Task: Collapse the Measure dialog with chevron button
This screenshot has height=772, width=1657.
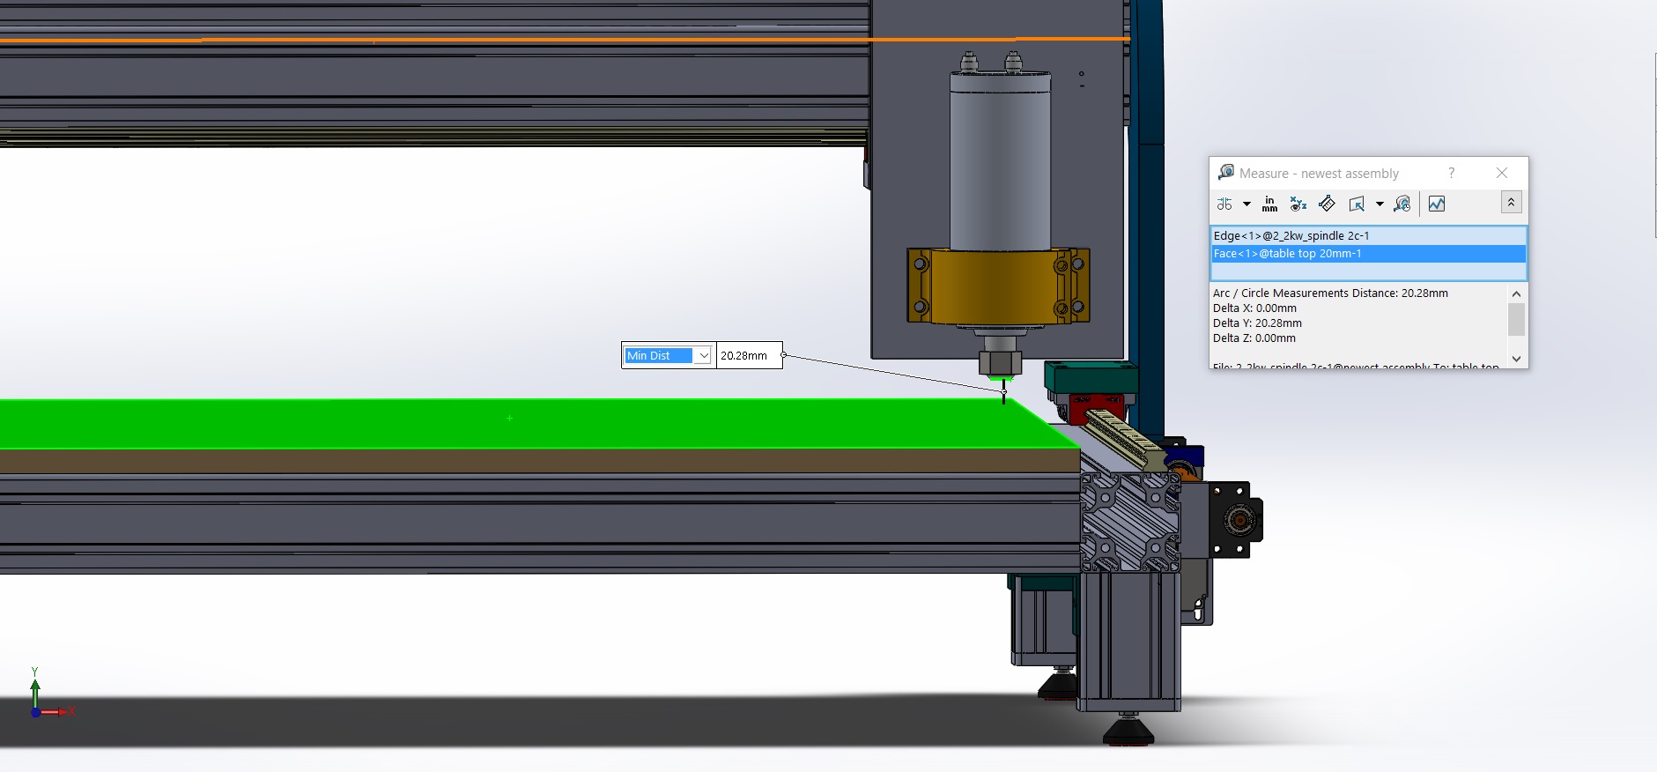Action: pos(1511,203)
